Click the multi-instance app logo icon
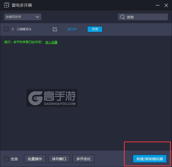Image resolution: width=172 pixels, height=167 pixels. (x=7, y=5)
